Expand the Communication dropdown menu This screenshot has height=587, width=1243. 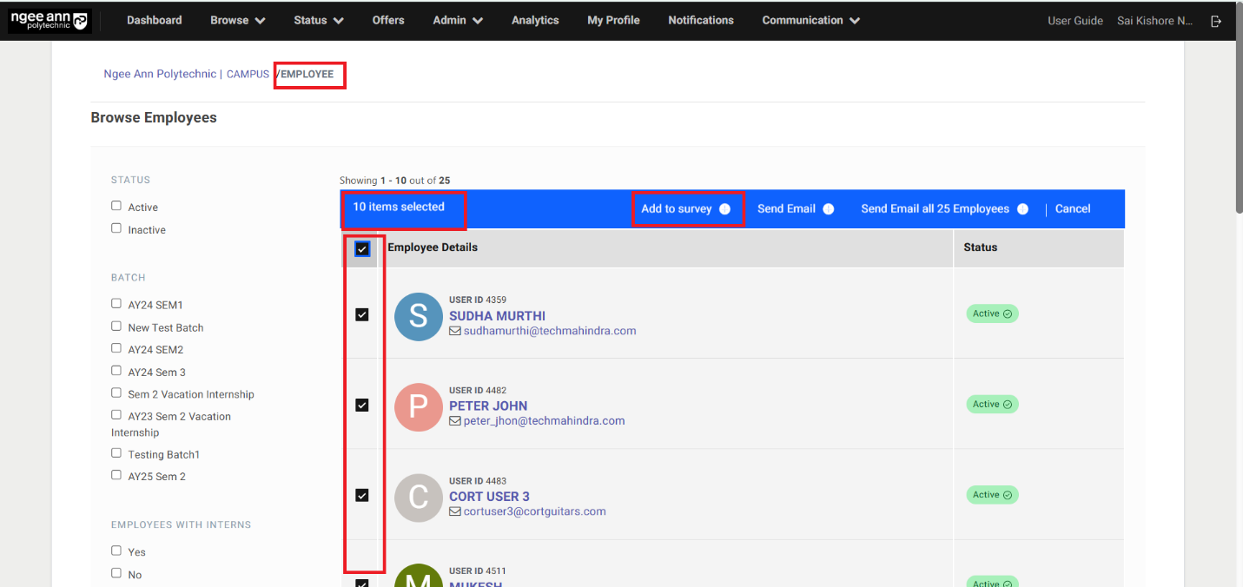click(x=810, y=21)
